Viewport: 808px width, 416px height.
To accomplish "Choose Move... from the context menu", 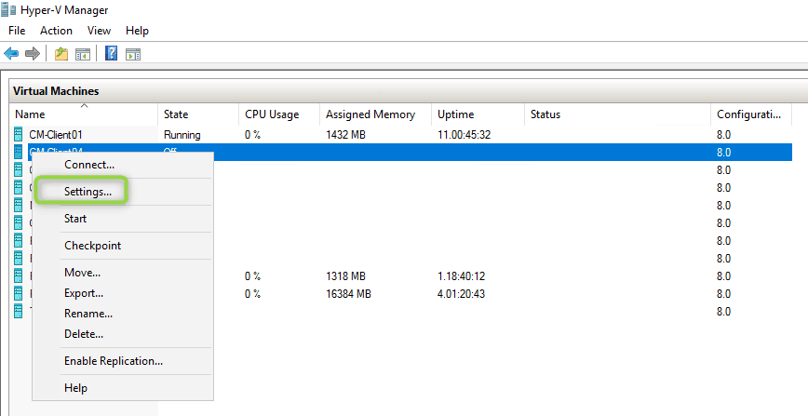I will pyautogui.click(x=123, y=272).
